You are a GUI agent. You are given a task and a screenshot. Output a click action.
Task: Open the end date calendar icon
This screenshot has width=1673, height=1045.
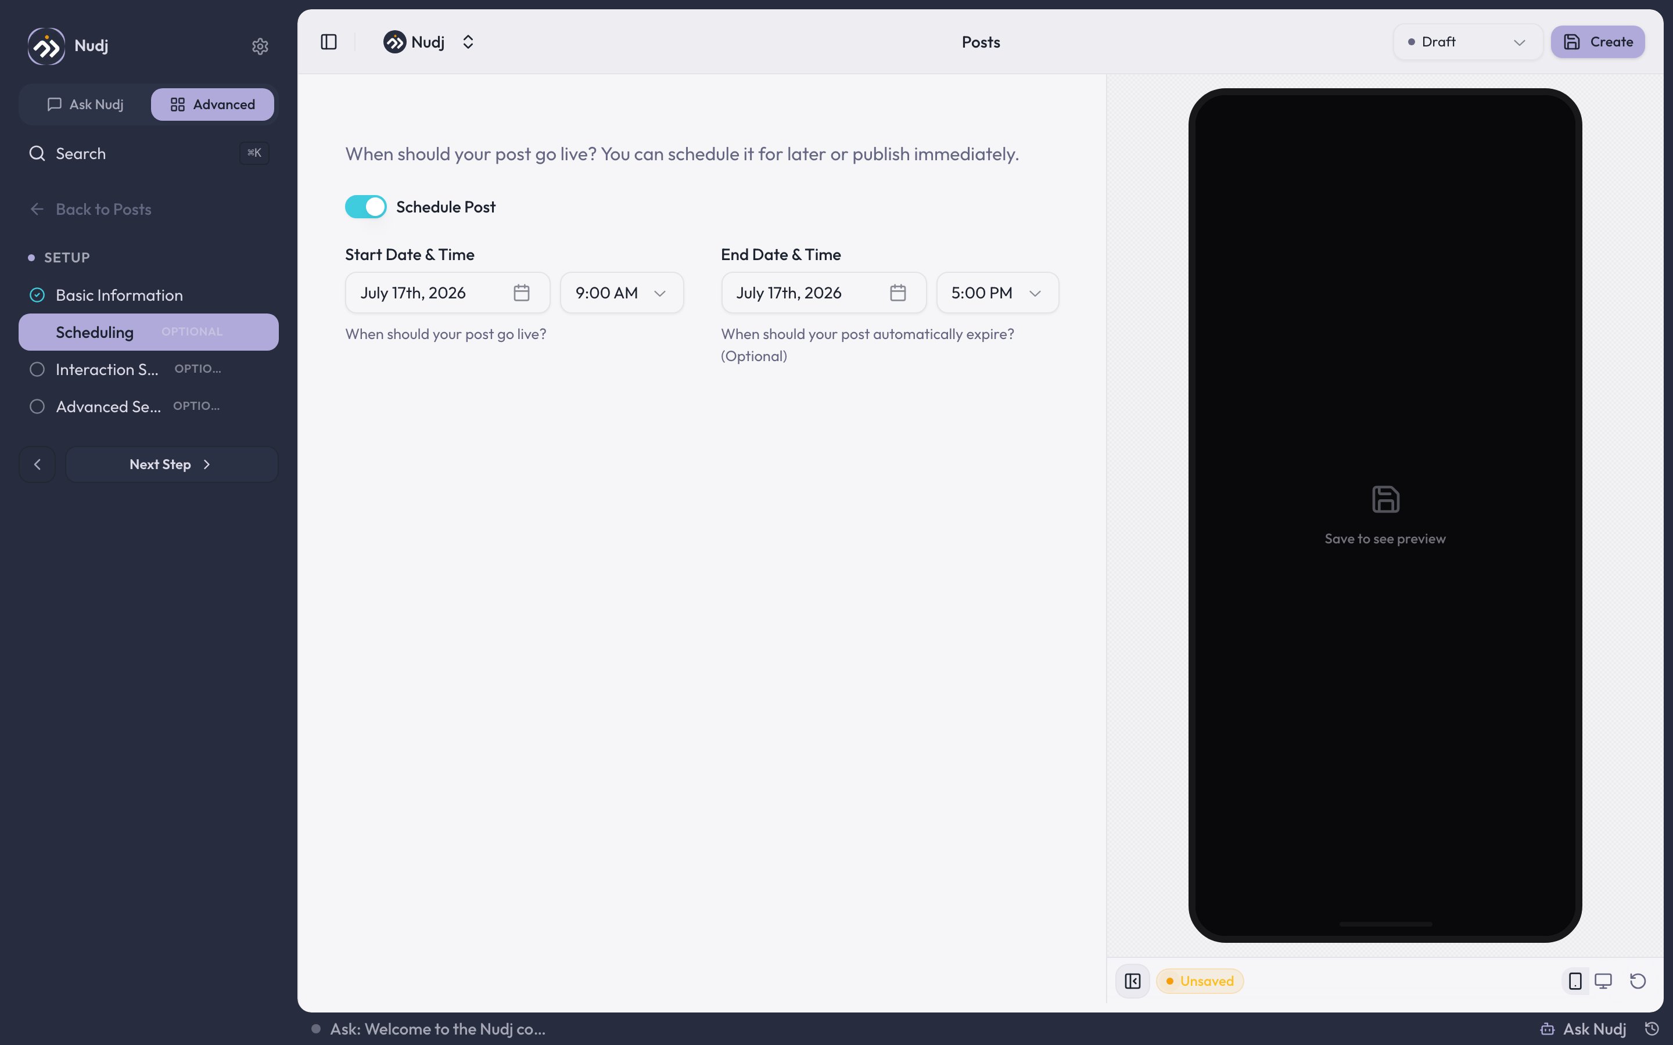pyautogui.click(x=898, y=293)
